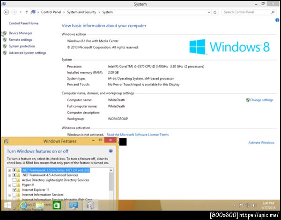
Task: Click the taskbar clock
Action: [x=268, y=205]
